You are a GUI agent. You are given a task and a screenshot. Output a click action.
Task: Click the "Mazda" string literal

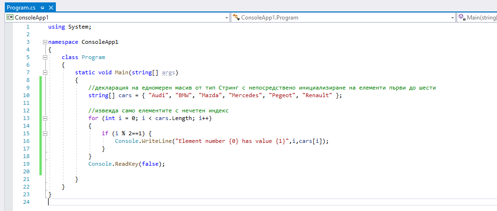coord(211,95)
